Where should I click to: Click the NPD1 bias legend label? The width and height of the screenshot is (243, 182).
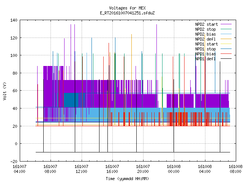205,54
